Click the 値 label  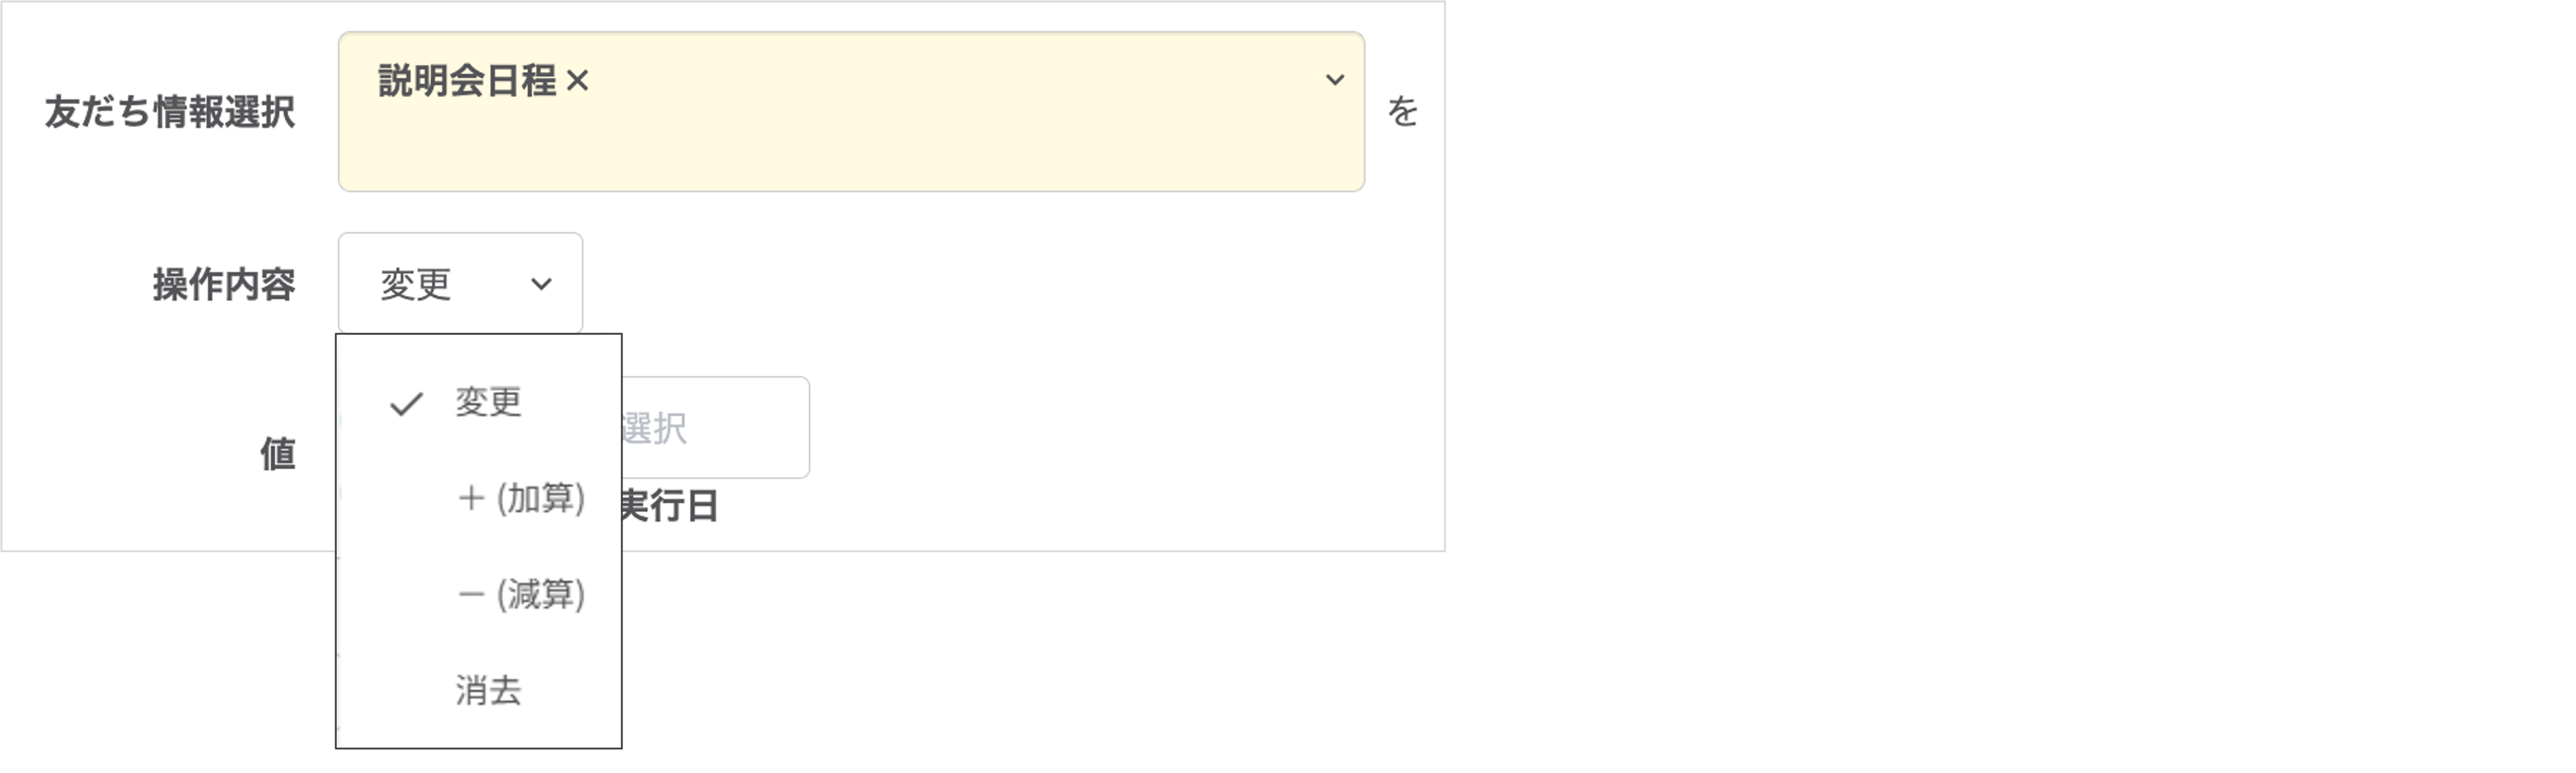278,454
